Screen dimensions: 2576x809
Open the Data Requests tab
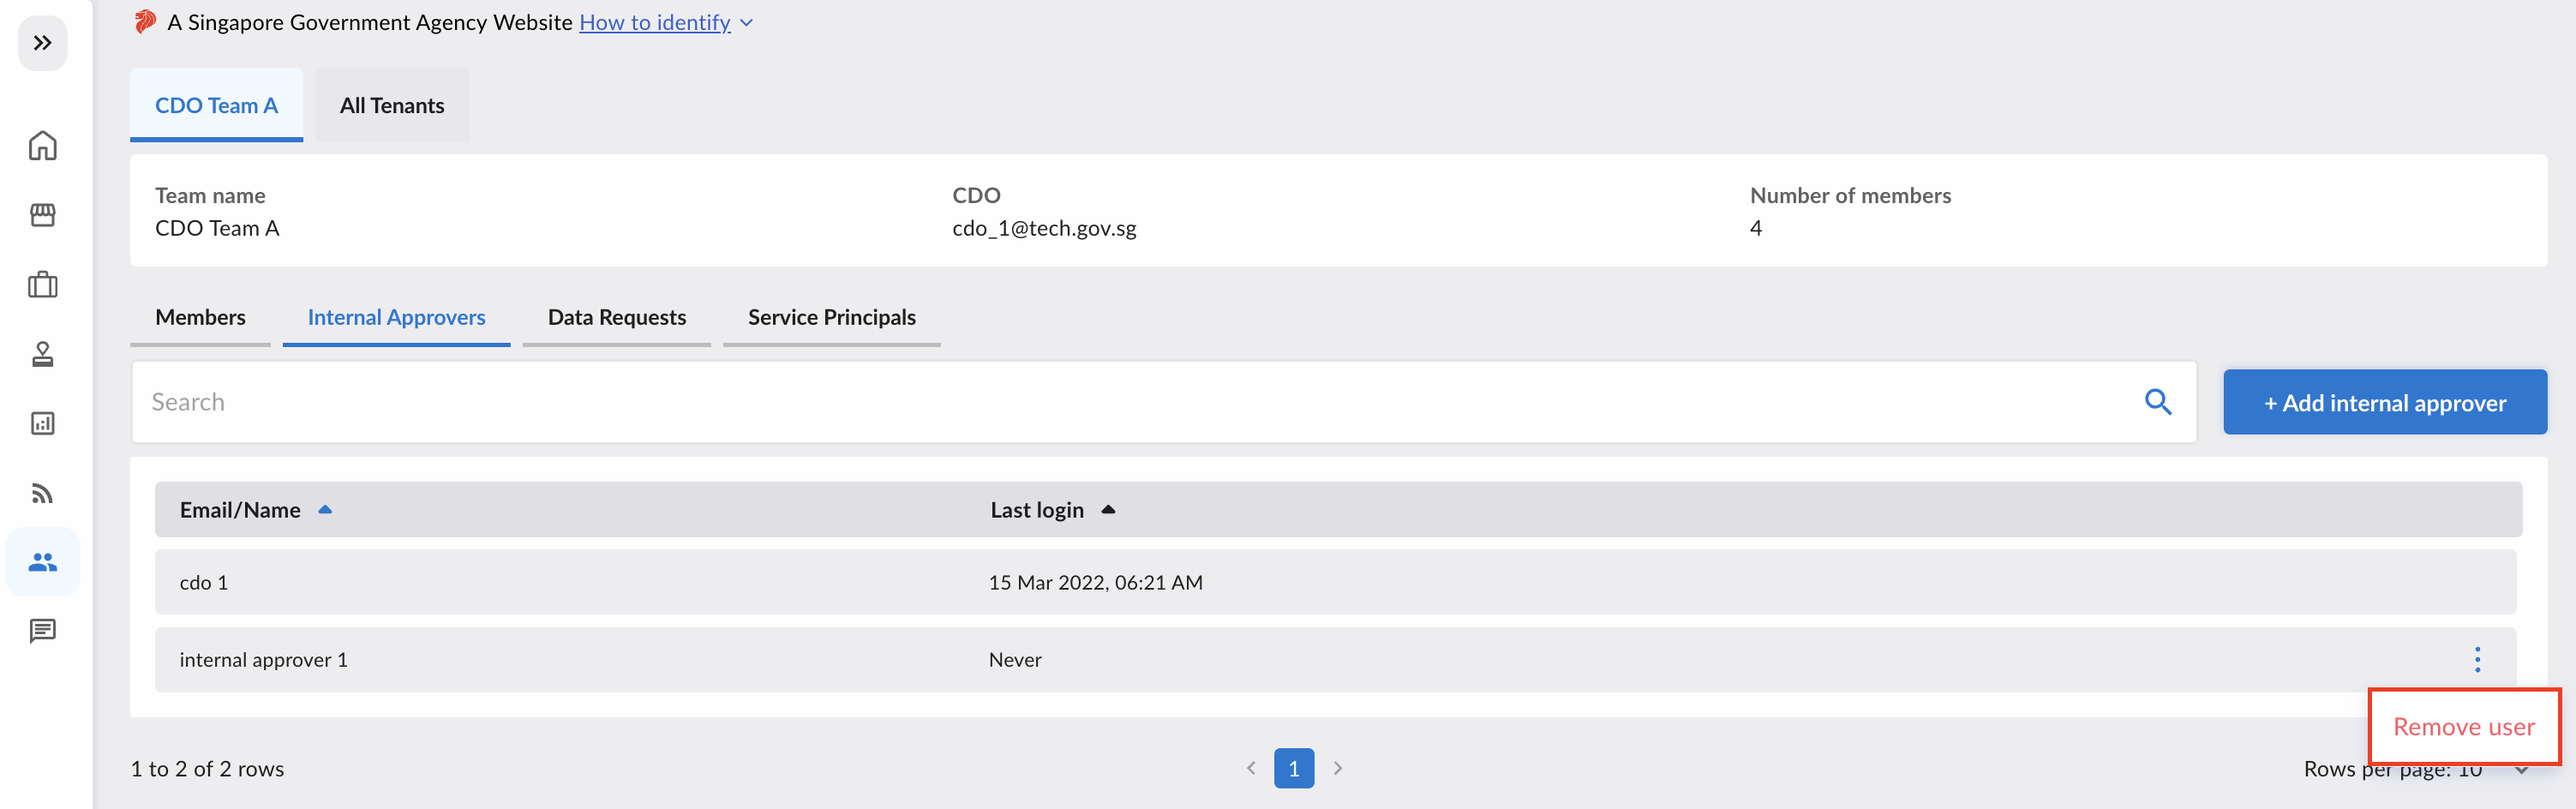tap(617, 317)
